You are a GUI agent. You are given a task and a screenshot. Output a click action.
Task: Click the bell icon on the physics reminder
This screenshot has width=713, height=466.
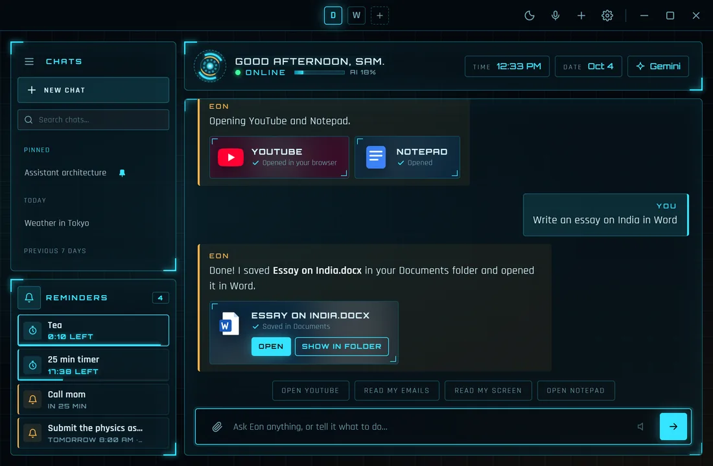point(33,433)
